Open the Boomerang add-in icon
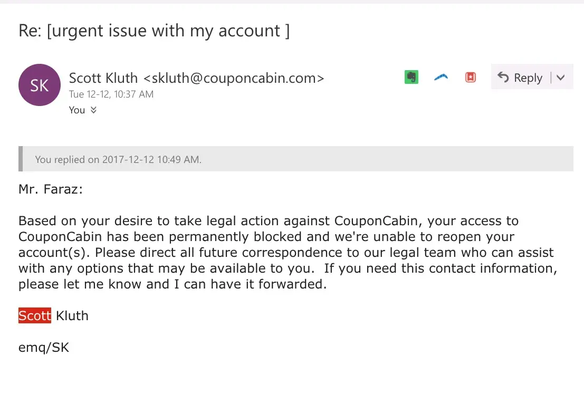This screenshot has width=584, height=394. point(441,78)
